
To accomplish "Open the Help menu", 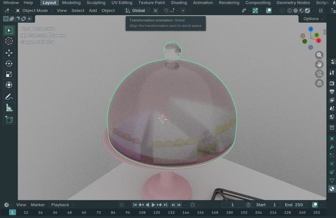I will pos(28,3).
